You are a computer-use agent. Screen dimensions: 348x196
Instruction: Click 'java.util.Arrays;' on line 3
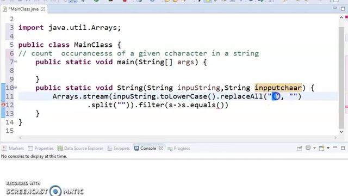click(x=85, y=28)
